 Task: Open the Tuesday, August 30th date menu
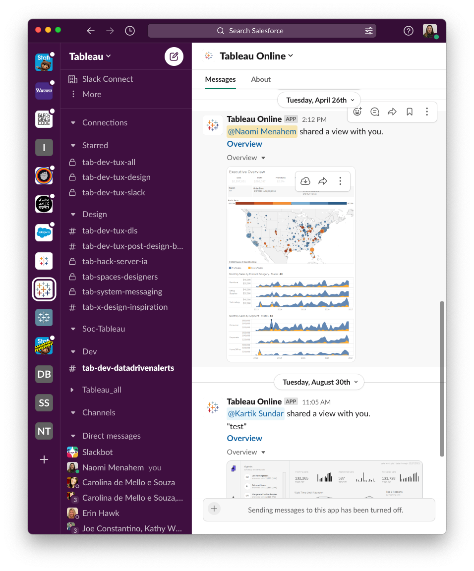pos(319,382)
